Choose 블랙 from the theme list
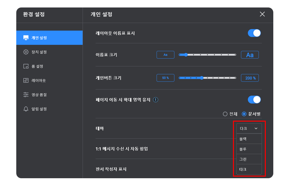Image resolution: width=285 pixels, height=187 pixels. (x=249, y=139)
